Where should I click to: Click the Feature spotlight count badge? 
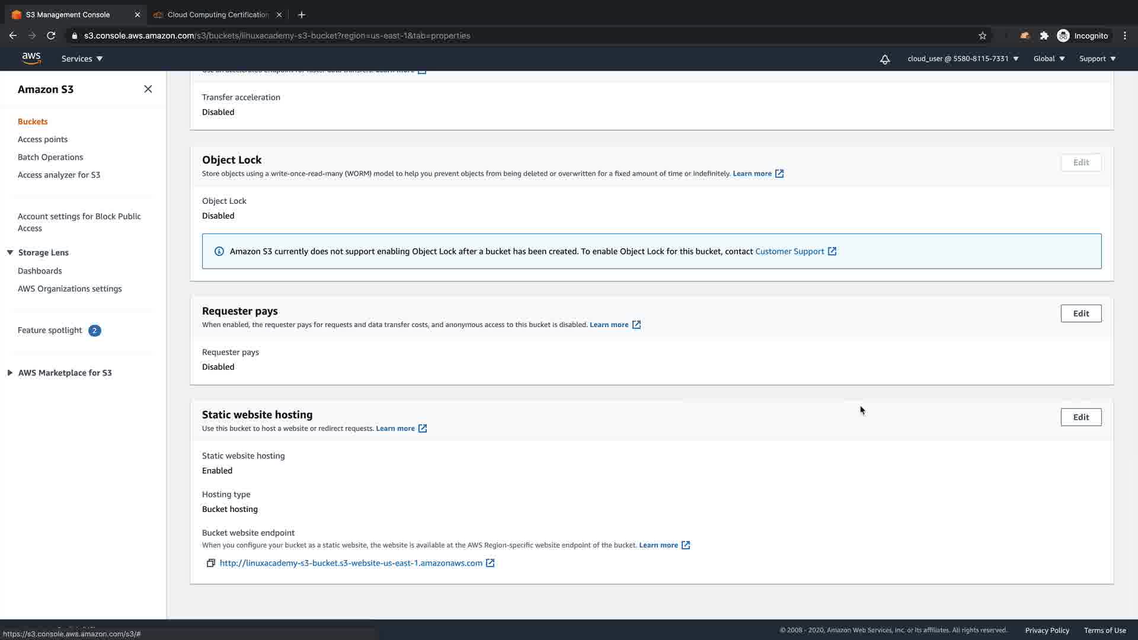[x=94, y=331]
